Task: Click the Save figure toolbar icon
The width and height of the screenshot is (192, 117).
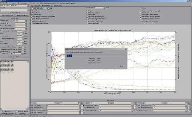Action: pos(51,8)
